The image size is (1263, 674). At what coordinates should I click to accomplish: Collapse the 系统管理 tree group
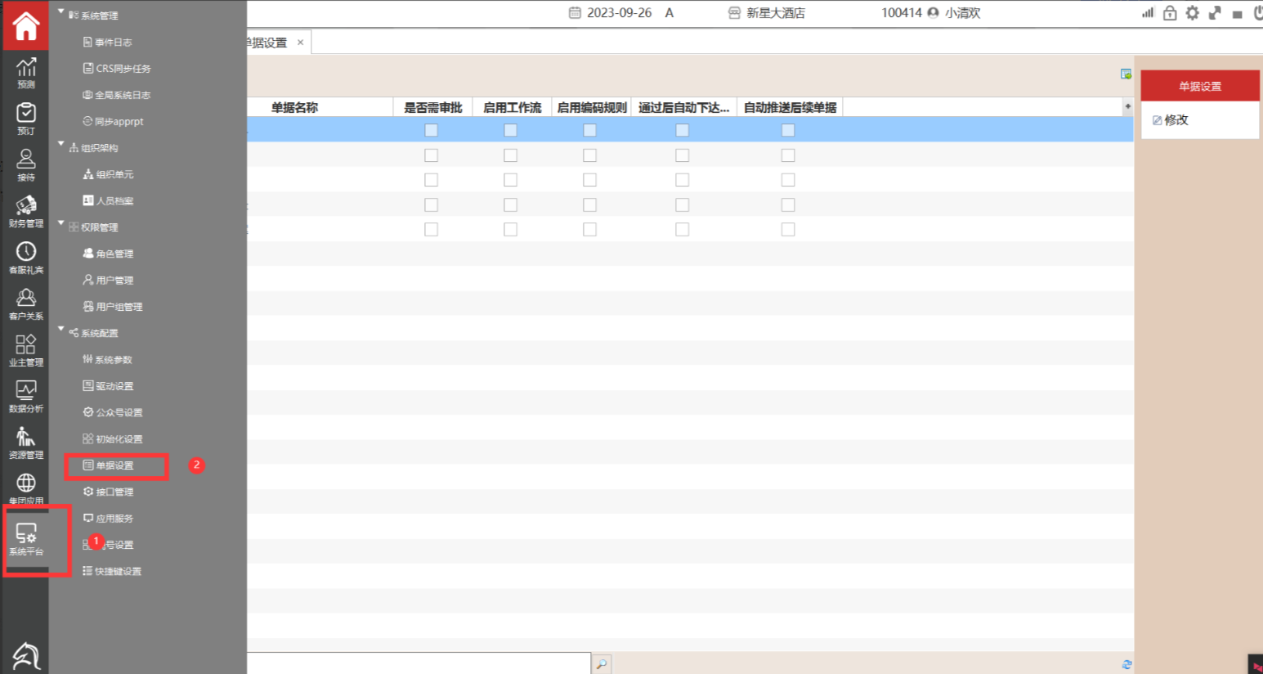(61, 12)
